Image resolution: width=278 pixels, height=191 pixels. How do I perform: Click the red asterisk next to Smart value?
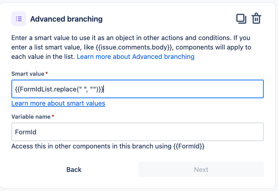tap(47, 73)
